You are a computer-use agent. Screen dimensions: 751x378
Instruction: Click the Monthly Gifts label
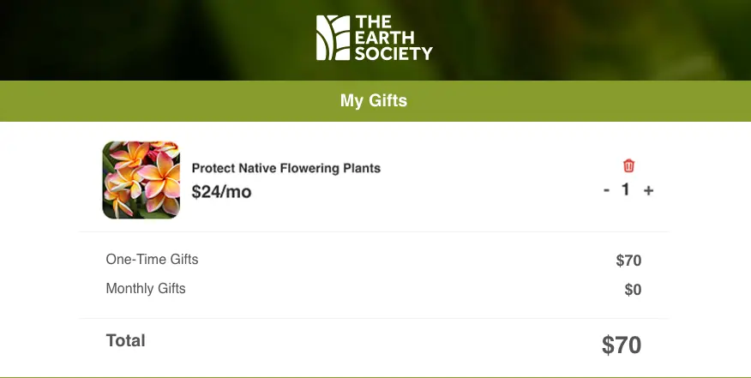click(146, 289)
